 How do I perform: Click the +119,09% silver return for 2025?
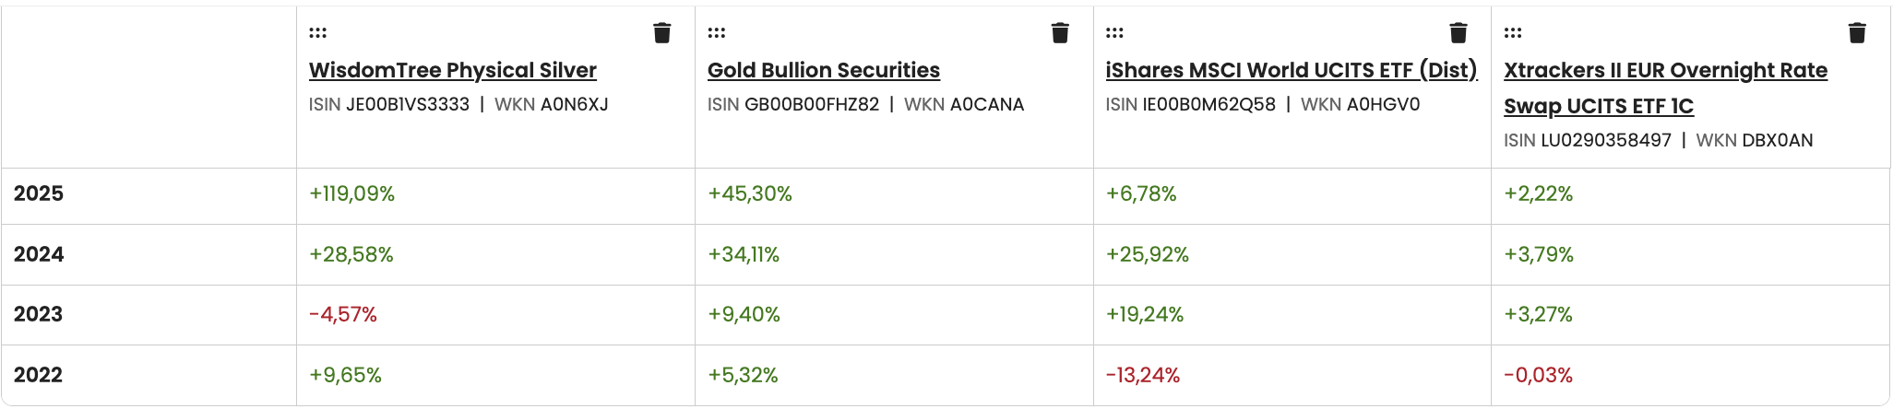point(351,193)
